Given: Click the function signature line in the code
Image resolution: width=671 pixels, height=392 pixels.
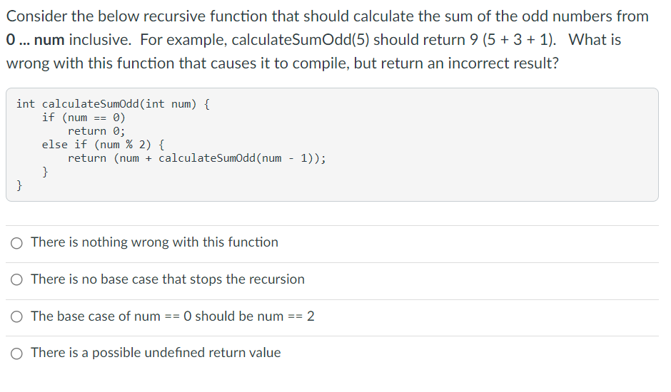Looking at the screenshot, I should click(113, 104).
